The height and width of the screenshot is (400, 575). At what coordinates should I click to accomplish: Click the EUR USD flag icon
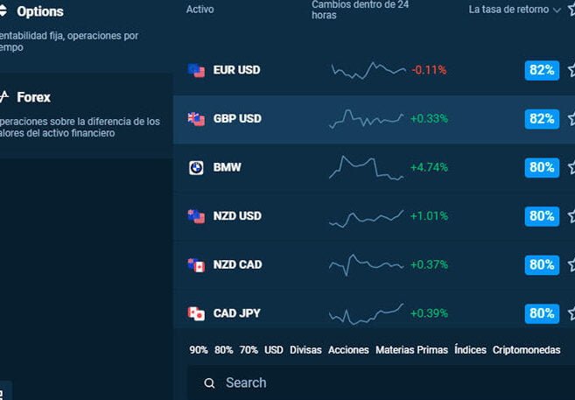click(196, 70)
